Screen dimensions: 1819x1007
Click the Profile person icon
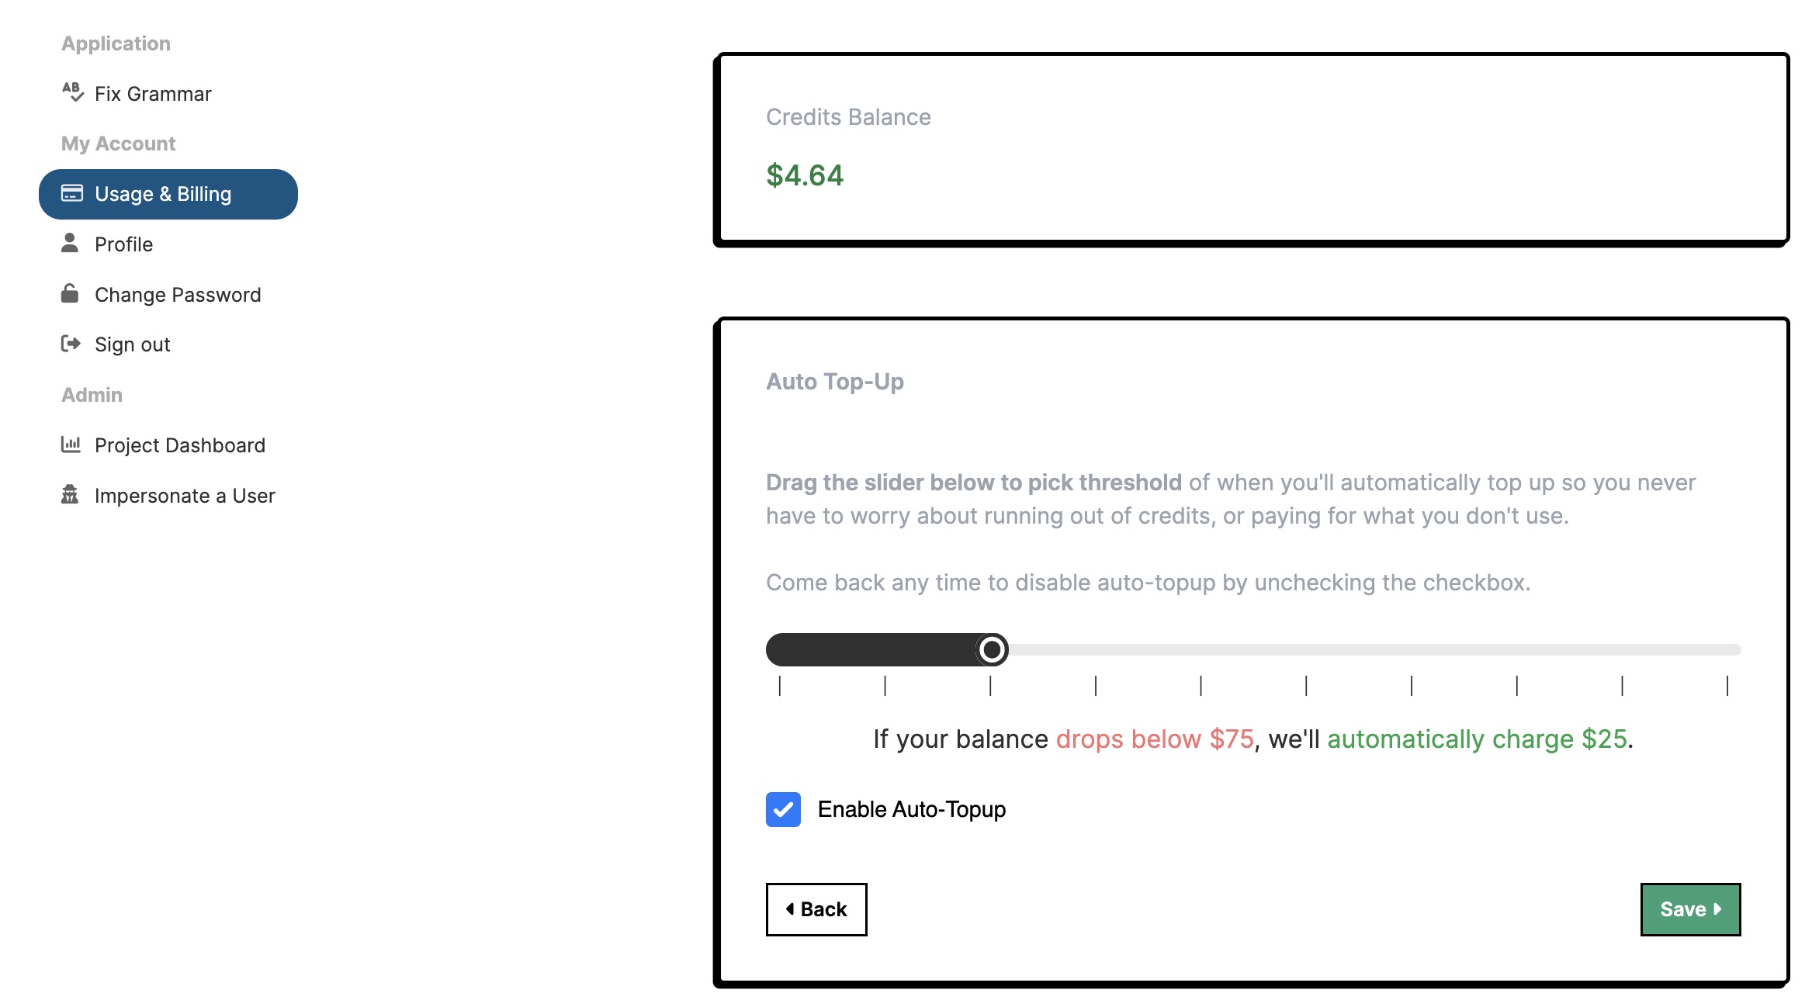coord(70,244)
